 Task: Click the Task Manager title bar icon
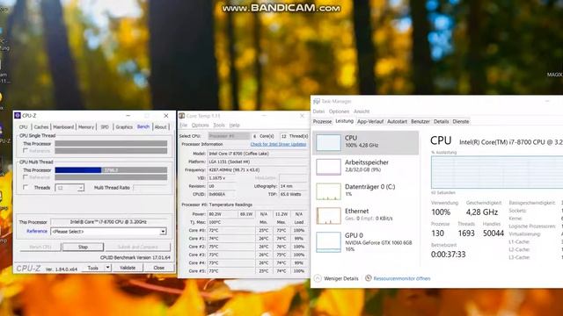pyautogui.click(x=317, y=102)
